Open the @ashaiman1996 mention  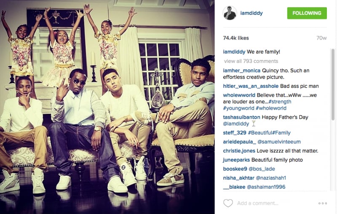(266, 187)
